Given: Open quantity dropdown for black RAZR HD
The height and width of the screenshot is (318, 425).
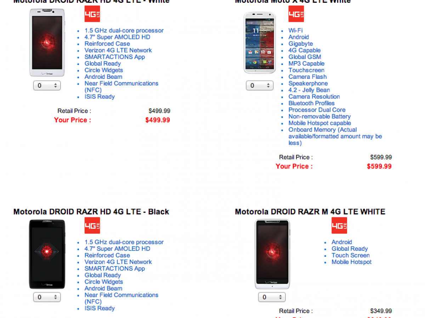Looking at the screenshot, I should tap(47, 297).
